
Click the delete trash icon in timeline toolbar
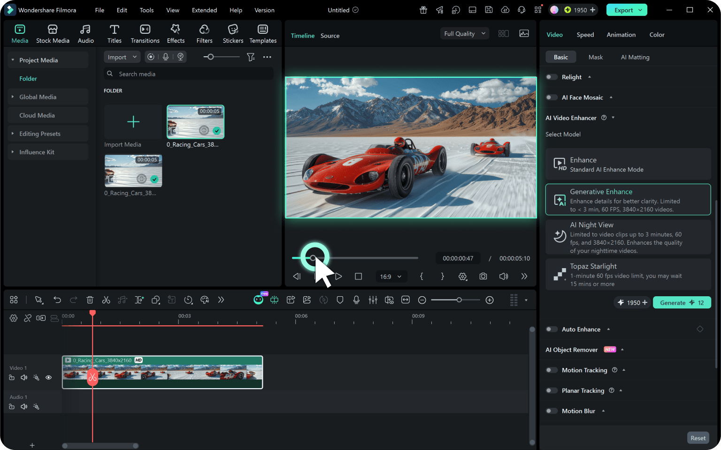(90, 300)
